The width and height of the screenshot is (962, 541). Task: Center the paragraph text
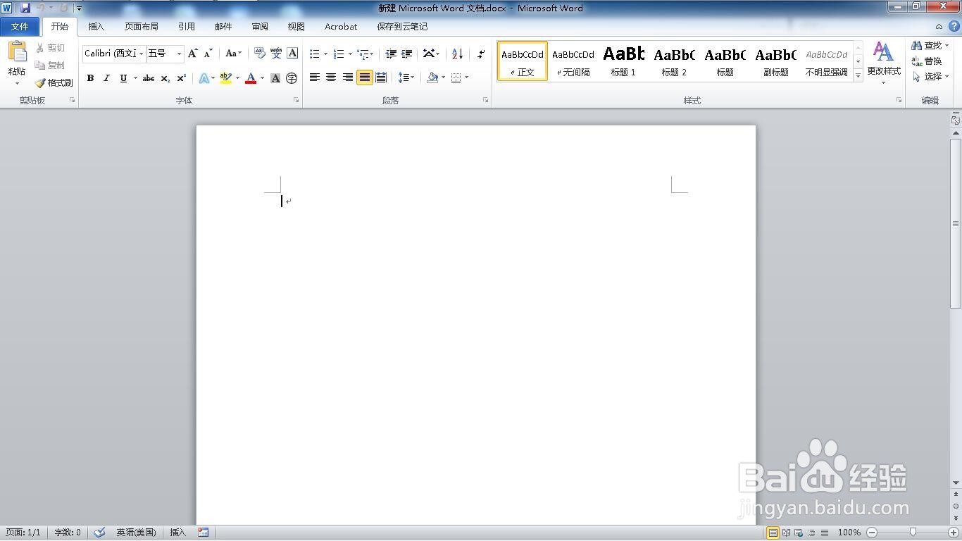(x=331, y=77)
